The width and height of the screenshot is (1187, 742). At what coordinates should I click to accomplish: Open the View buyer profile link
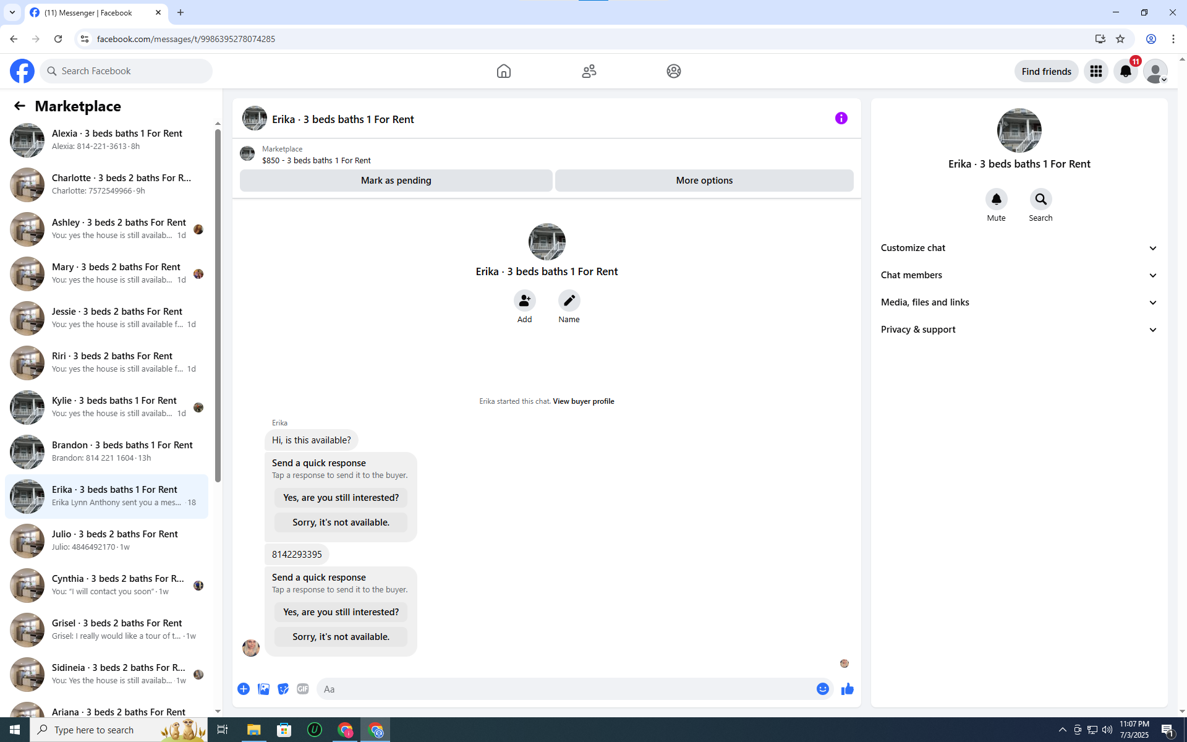point(583,401)
